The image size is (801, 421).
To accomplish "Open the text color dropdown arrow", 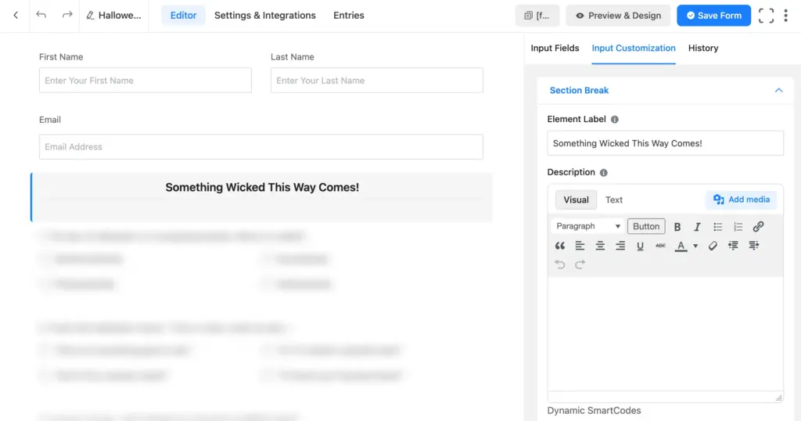I will click(695, 246).
